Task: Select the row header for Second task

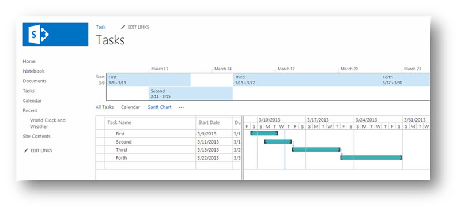Action: [x=100, y=142]
